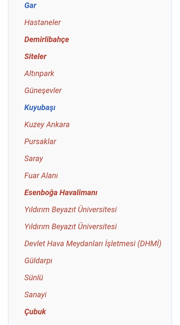Open the Saray link
Screen dimensions: 180x325
pos(33,159)
